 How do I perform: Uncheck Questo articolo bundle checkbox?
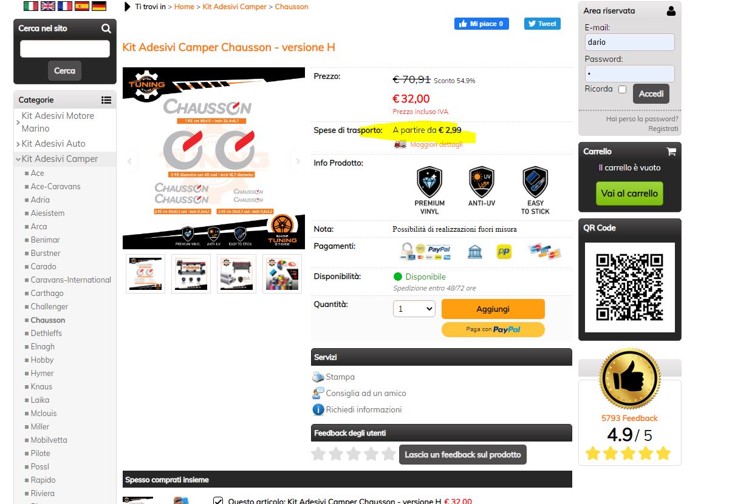pyautogui.click(x=218, y=501)
